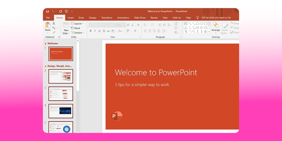Image resolution: width=282 pixels, height=141 pixels.
Task: Toggle Align Left paragraph
Action: coord(145,31)
